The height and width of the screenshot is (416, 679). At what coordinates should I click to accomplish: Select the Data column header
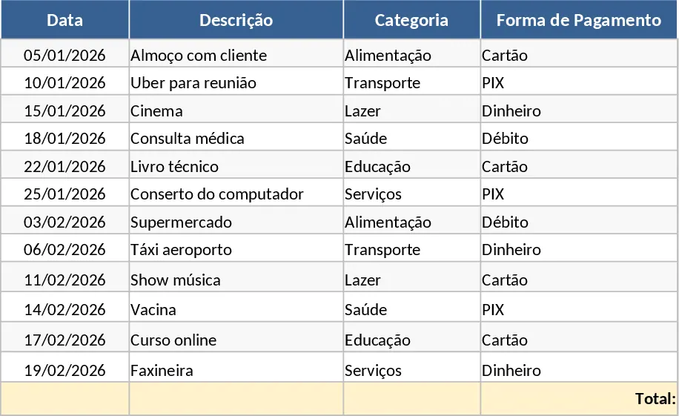[x=65, y=20]
